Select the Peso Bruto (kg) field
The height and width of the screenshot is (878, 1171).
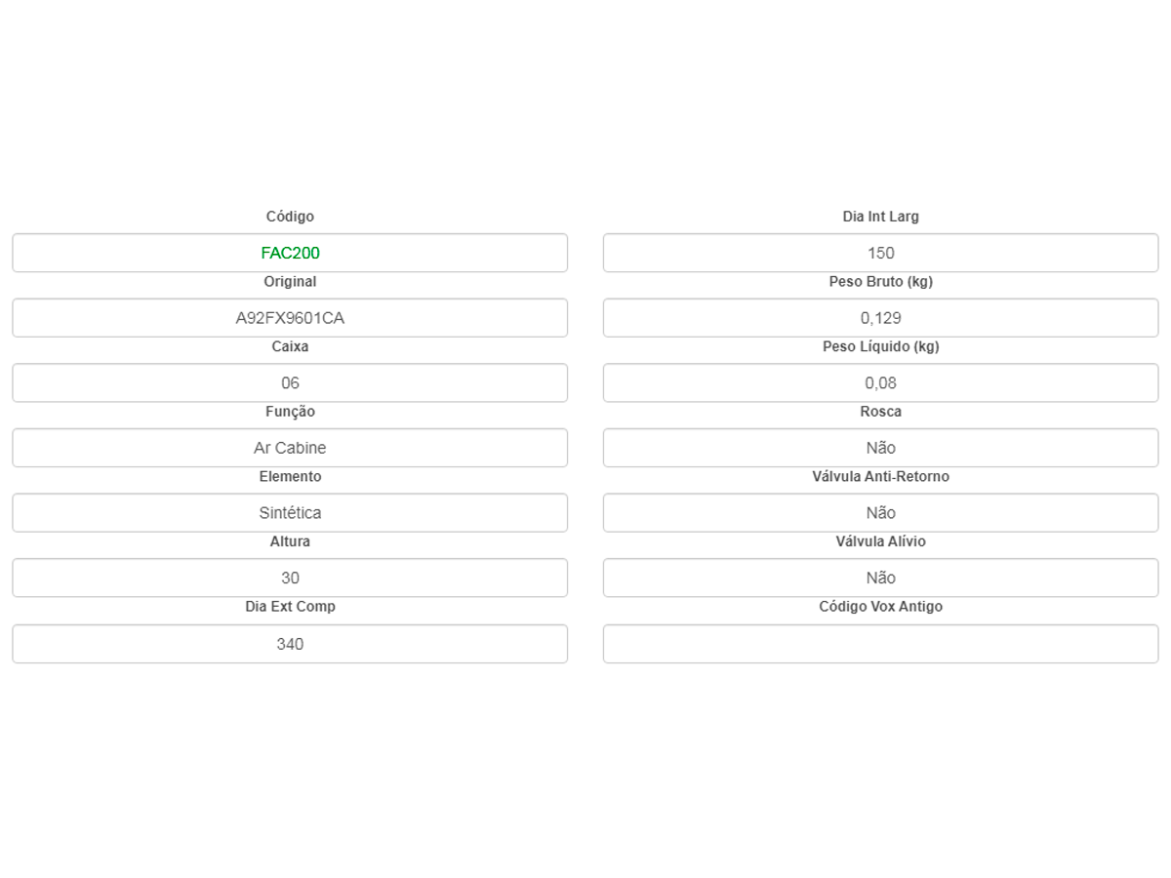[x=880, y=318]
